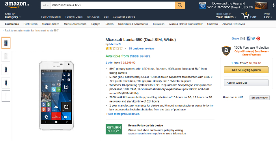
Task: Click the product title 'Microsoft Lumia 650'
Action: (141, 39)
